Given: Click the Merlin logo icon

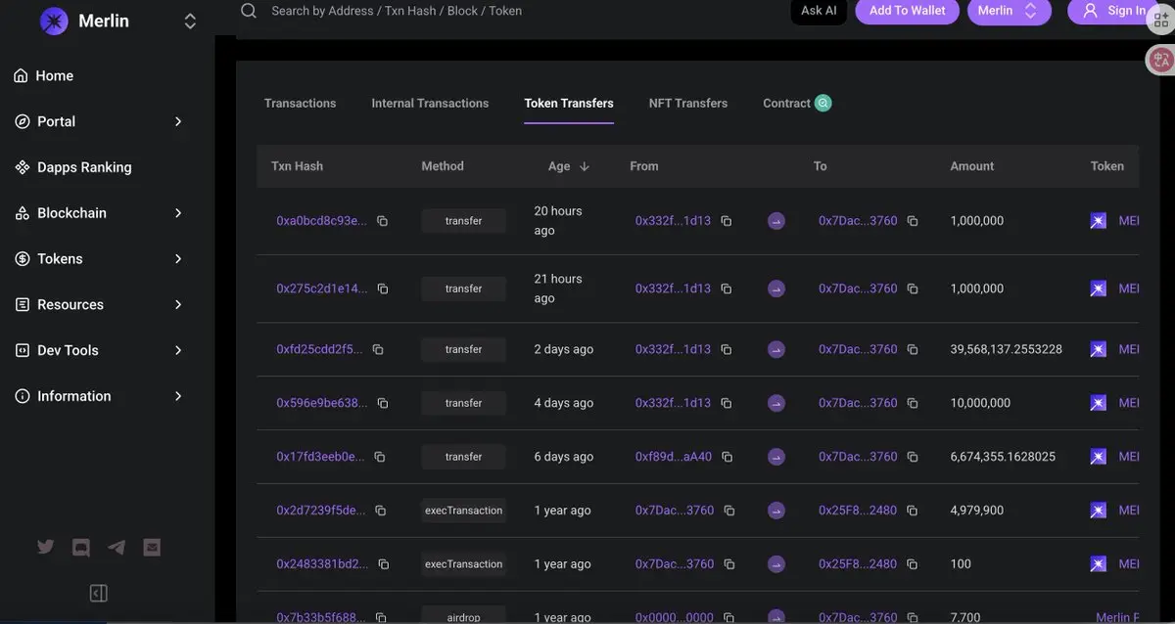Looking at the screenshot, I should tap(54, 21).
